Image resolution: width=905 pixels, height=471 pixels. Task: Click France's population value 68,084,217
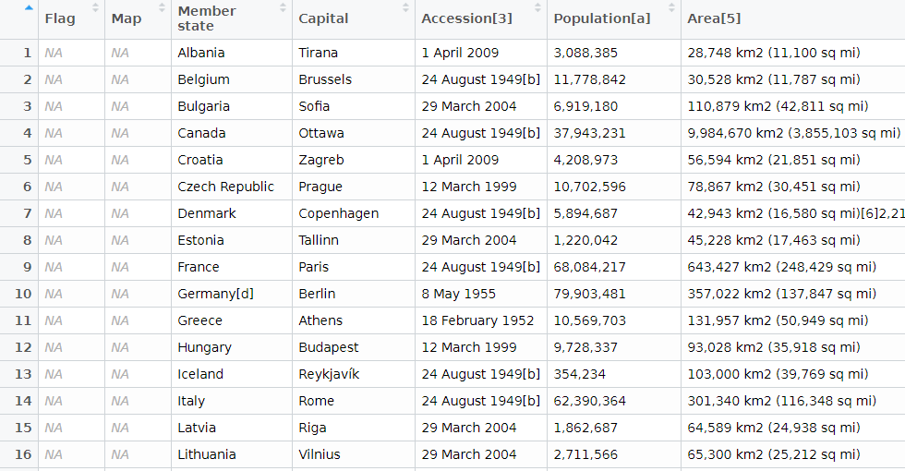(589, 267)
